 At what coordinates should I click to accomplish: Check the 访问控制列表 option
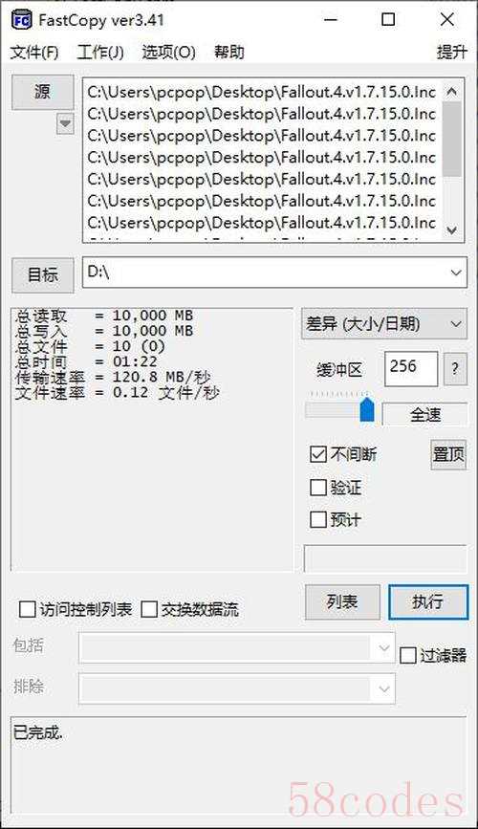(x=27, y=610)
